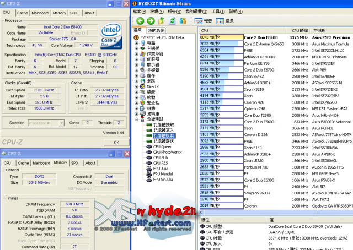Viewport: 353px width, 250px height.
Task: Click the 多媒體 multimedia icon in the tree
Action: point(142,70)
